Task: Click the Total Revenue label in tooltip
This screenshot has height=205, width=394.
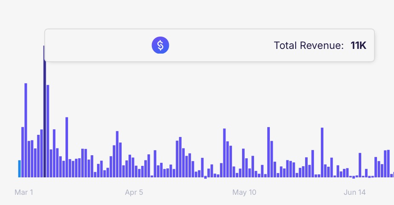Action: (x=308, y=46)
